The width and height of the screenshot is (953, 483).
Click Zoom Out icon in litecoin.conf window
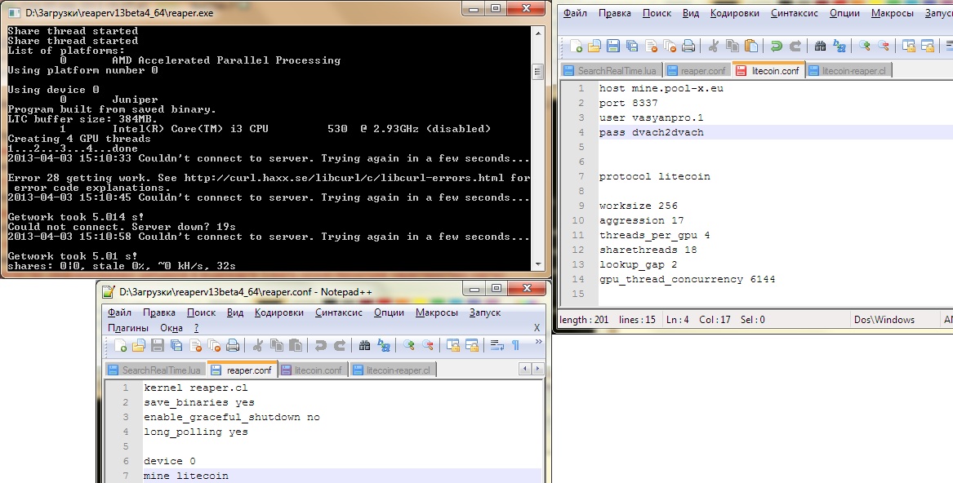coord(883,46)
